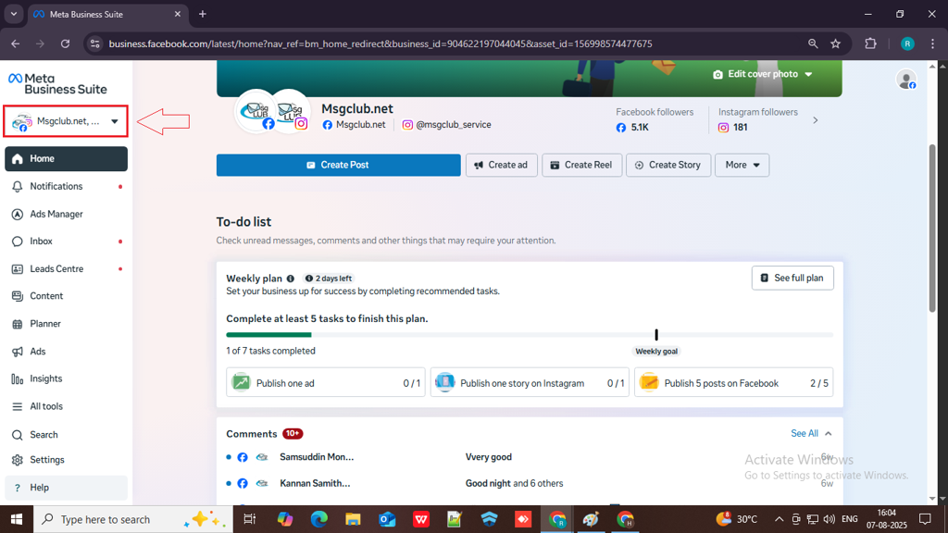Close the Meta Business Suite tab
Viewport: 948px width, 533px height.
click(177, 14)
